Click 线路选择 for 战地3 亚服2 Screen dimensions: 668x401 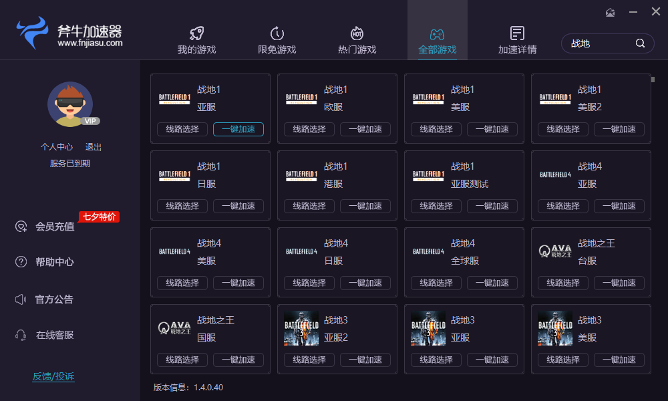[x=309, y=360]
